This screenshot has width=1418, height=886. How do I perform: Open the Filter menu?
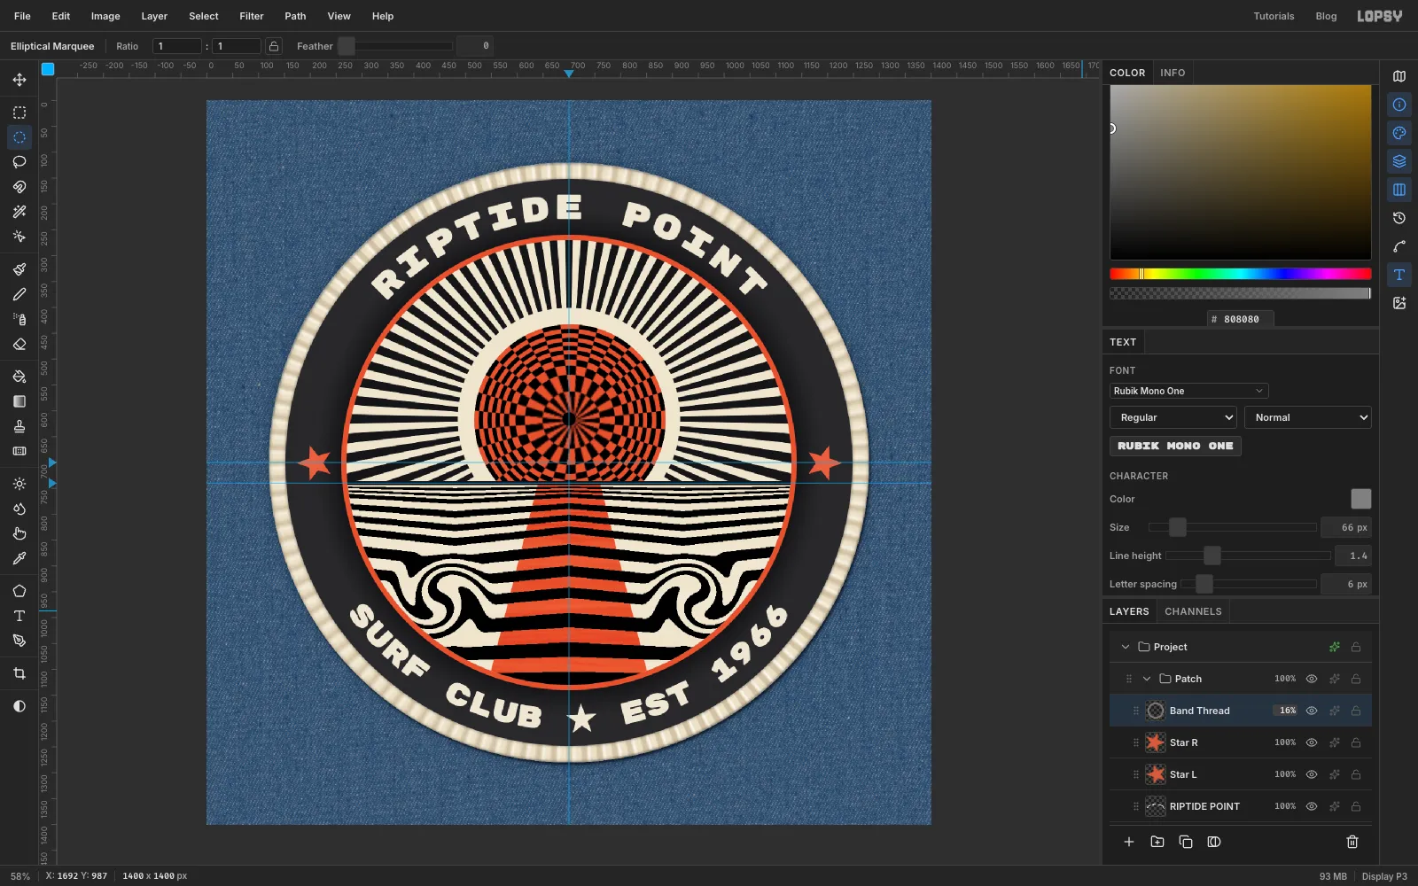(252, 16)
